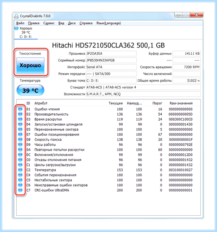Click status icon for 09 Часы работы

(20, 144)
